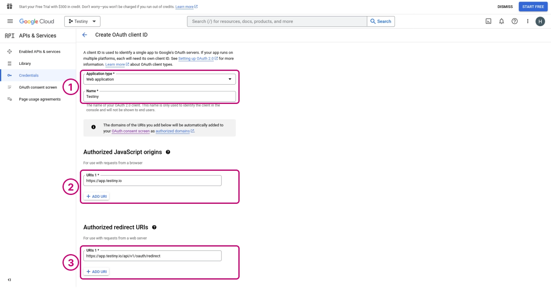Open the hamburger navigation menu

tap(10, 21)
